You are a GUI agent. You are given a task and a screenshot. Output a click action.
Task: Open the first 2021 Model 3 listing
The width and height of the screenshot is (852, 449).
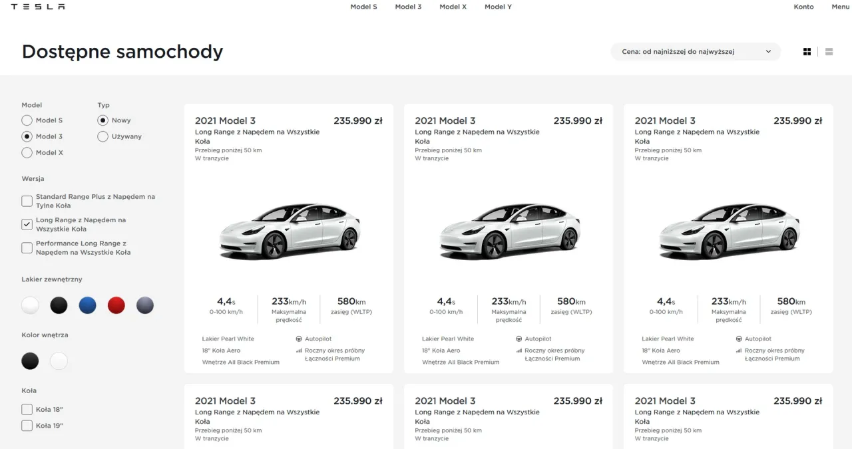coord(225,120)
